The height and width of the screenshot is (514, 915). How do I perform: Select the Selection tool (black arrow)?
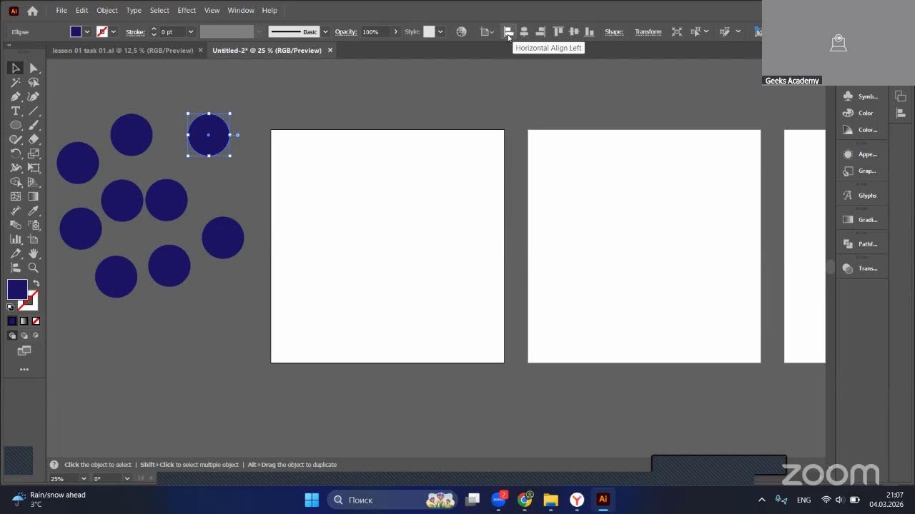[15, 68]
